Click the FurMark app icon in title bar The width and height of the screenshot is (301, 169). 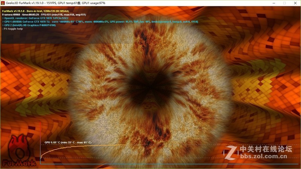pos(3,3)
